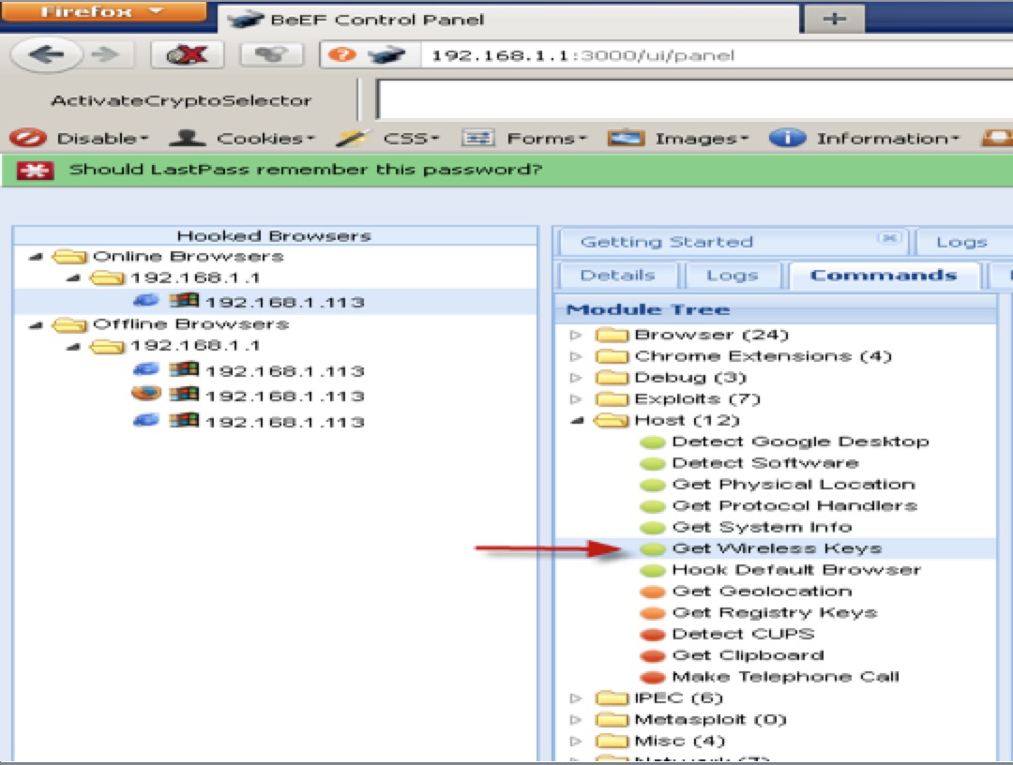Close the Getting Started tab
Viewport: 1013px width, 765px height.
(x=888, y=238)
